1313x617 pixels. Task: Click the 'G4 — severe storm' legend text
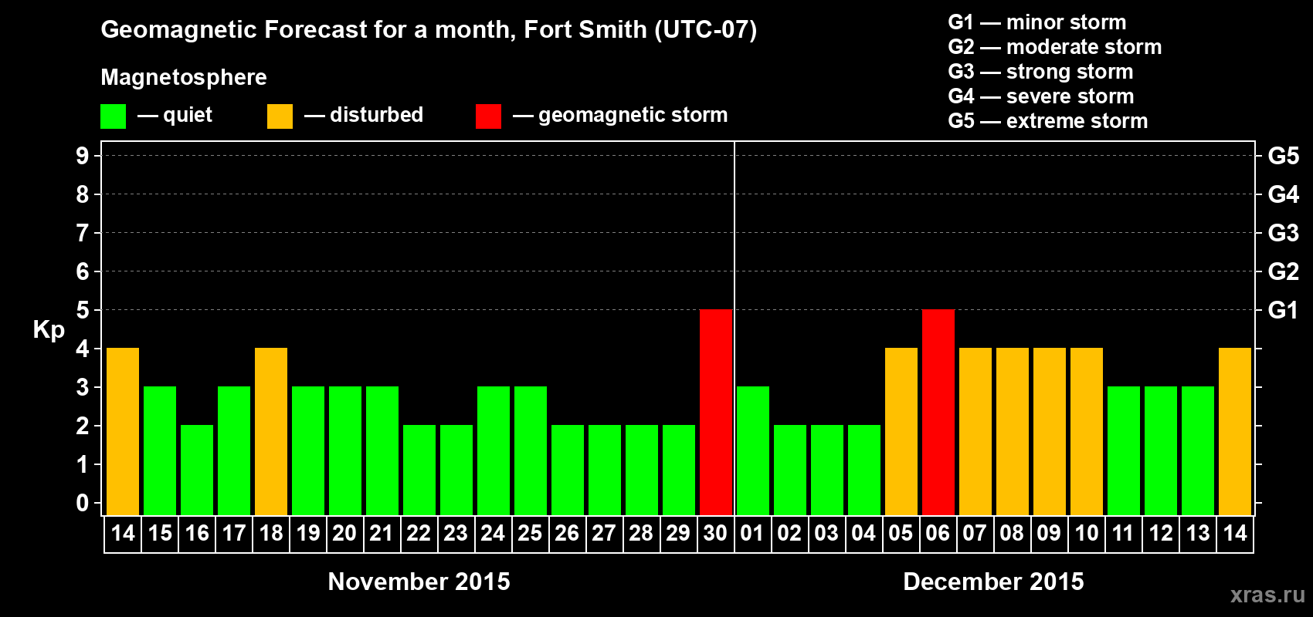tap(1041, 96)
